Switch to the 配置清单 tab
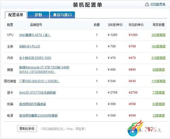 pyautogui.click(x=16, y=15)
